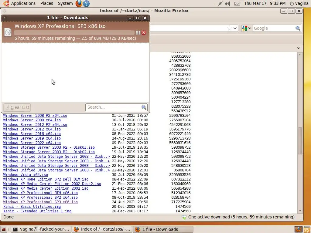This screenshot has width=311, height=233.
Task: Click the Ubuntu logo in the panel
Action: coord(6,3)
